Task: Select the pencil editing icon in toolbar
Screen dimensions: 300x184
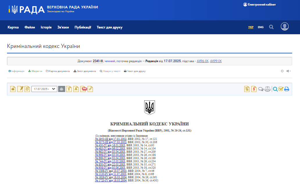Action: tap(20, 89)
